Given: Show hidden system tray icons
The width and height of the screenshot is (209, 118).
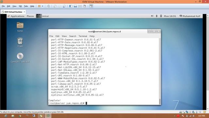Looking at the screenshot, I should click(x=174, y=116).
